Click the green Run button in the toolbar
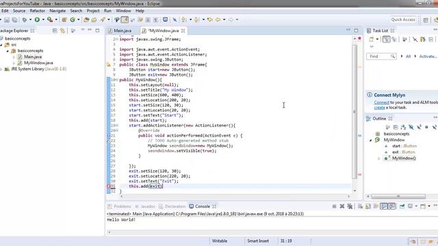The width and height of the screenshot is (438, 246). [37, 20]
